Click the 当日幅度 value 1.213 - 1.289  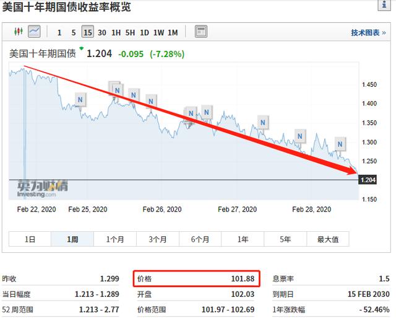click(x=97, y=294)
